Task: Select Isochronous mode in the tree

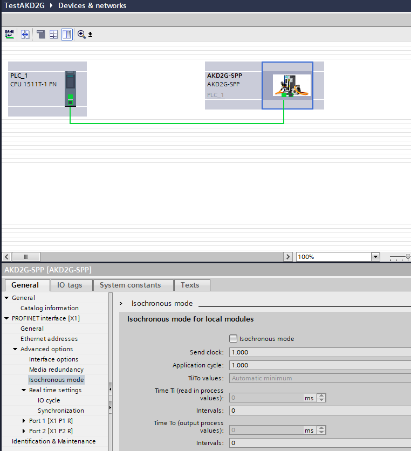Action: click(57, 380)
